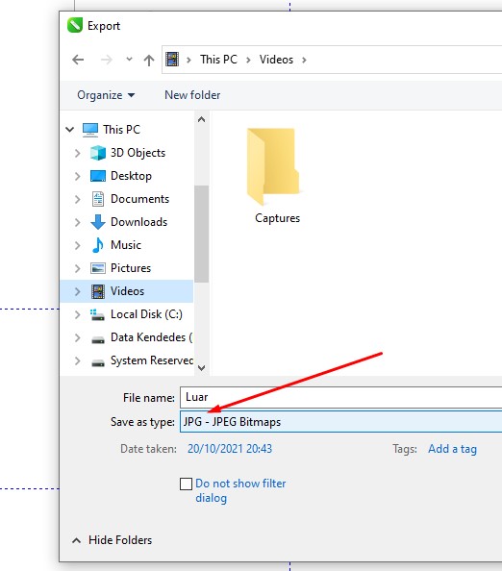Select the 3D Objects label in tree

pyautogui.click(x=138, y=153)
